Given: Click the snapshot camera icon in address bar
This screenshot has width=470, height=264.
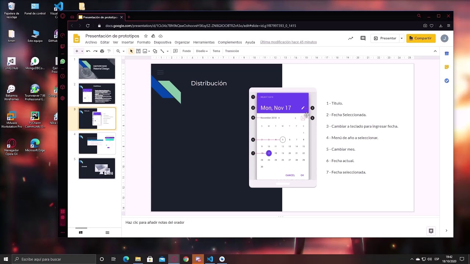Looking at the screenshot, I should tap(425, 26).
